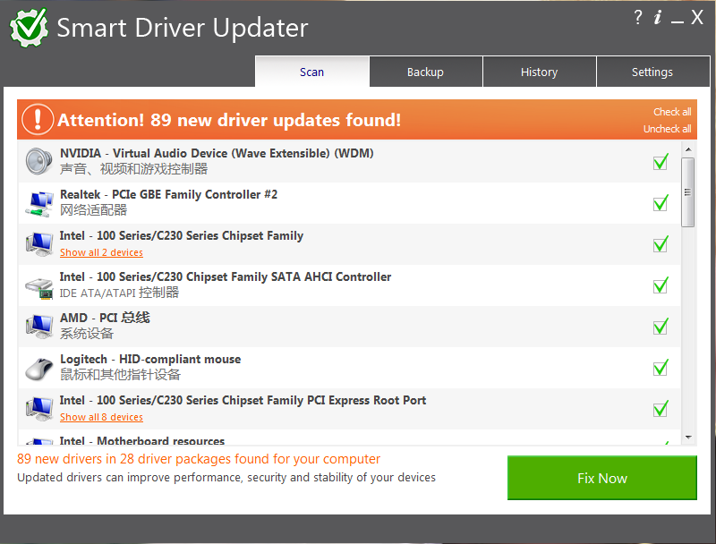Viewport: 716px width, 544px height.
Task: Click '89 new drivers in 28 driver packages' text
Action: coord(199,459)
